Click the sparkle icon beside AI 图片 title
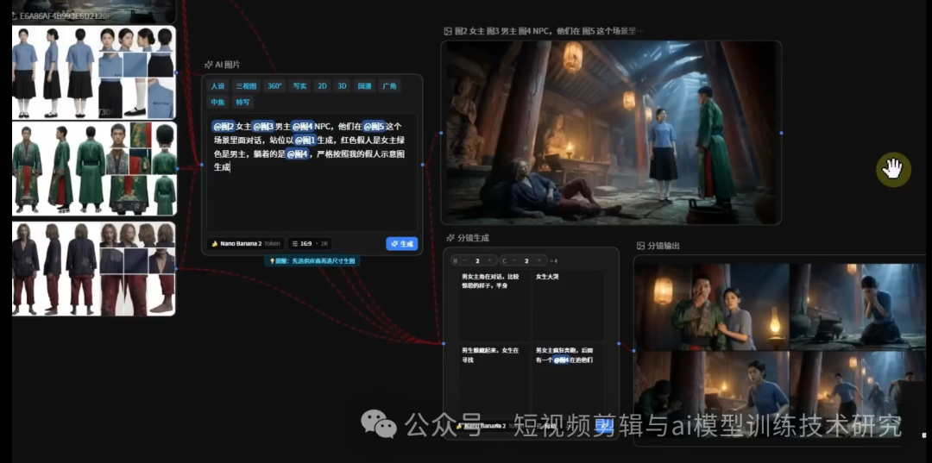932x463 pixels. [x=208, y=65]
